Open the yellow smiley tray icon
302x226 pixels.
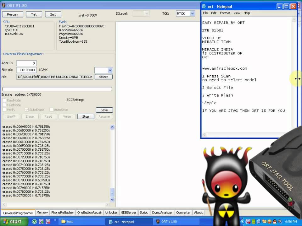[x=269, y=222]
